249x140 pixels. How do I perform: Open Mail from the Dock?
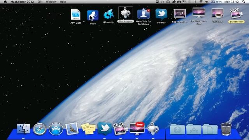click(x=72, y=129)
